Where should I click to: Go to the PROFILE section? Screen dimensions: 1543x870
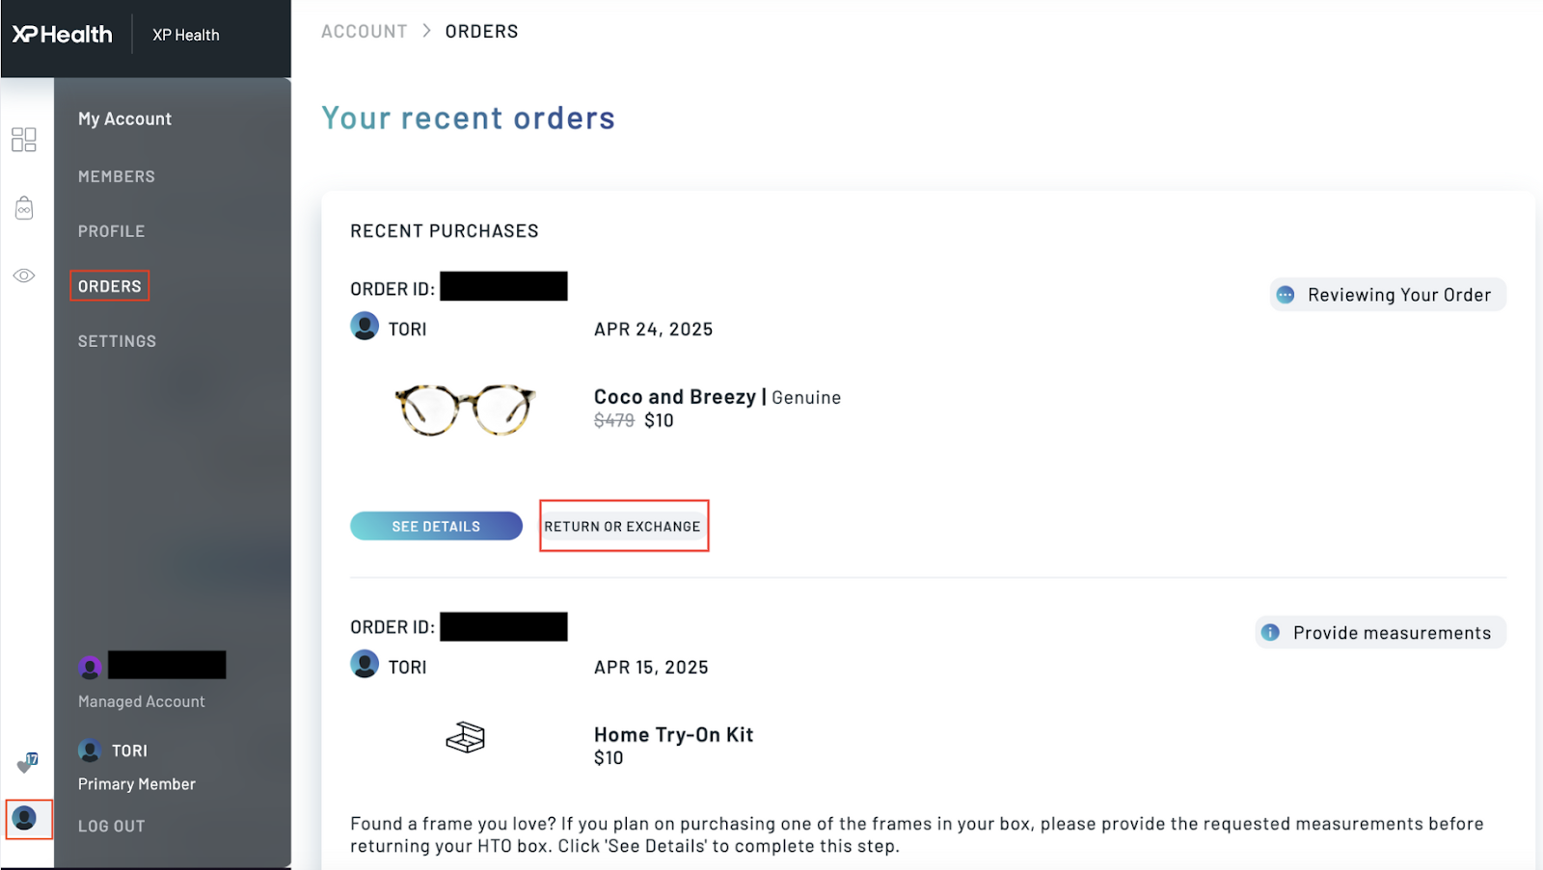(112, 231)
